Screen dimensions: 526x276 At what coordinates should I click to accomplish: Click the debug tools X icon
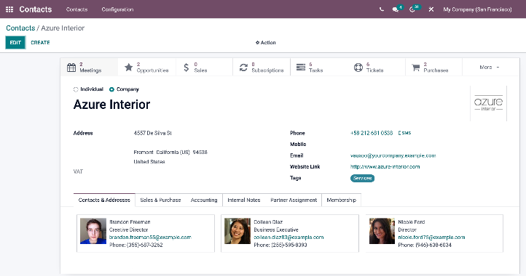[431, 9]
